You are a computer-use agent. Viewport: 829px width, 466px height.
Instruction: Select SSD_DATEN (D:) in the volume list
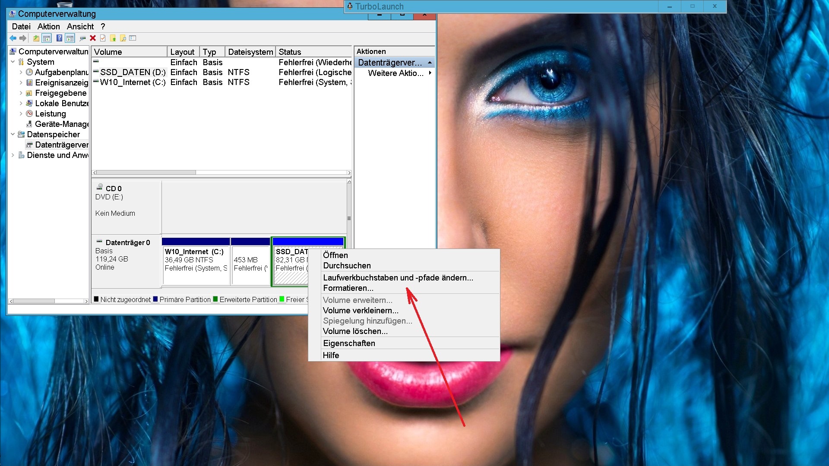click(x=133, y=72)
